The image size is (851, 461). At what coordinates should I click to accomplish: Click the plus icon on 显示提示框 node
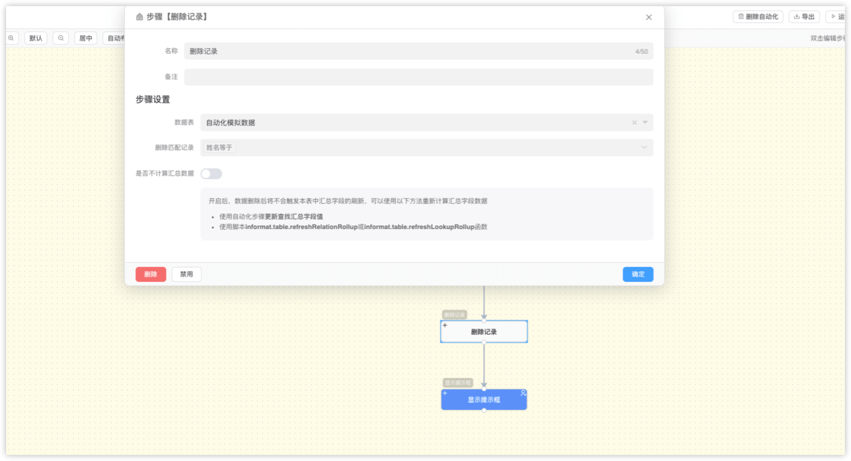[445, 393]
